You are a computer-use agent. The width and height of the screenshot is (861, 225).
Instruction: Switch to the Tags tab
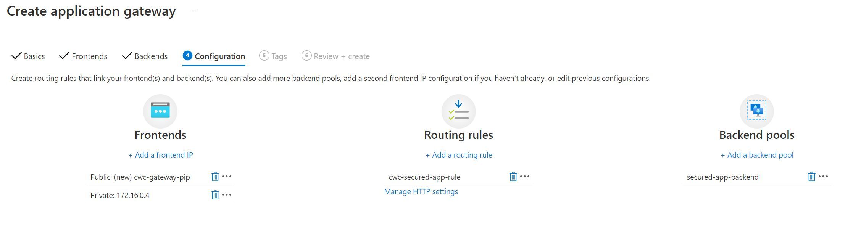pyautogui.click(x=278, y=56)
